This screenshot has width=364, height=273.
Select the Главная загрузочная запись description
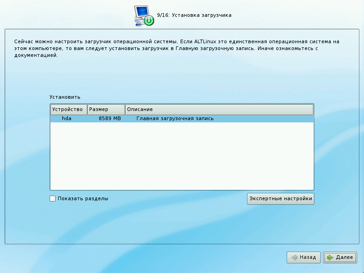(x=175, y=119)
